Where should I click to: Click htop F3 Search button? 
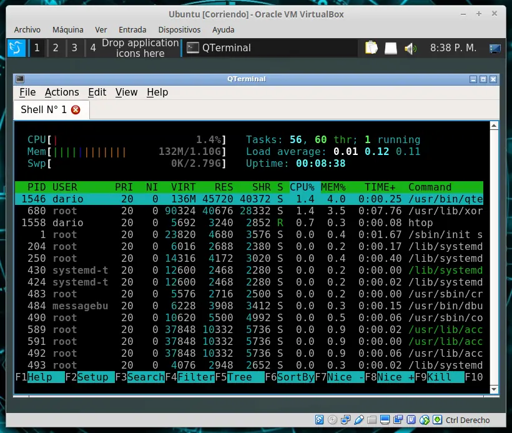click(140, 377)
